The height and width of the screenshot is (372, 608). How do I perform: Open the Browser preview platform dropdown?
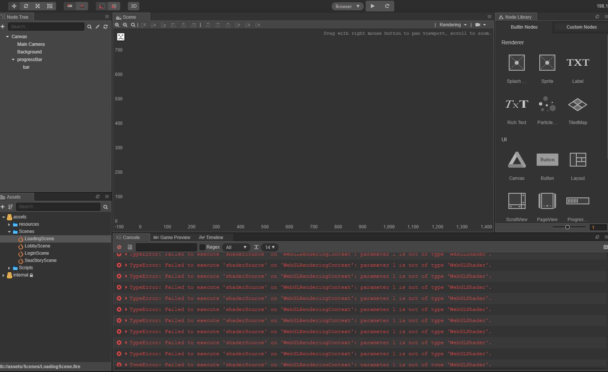(347, 6)
